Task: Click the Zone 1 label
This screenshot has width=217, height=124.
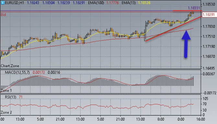Action: click(6, 91)
